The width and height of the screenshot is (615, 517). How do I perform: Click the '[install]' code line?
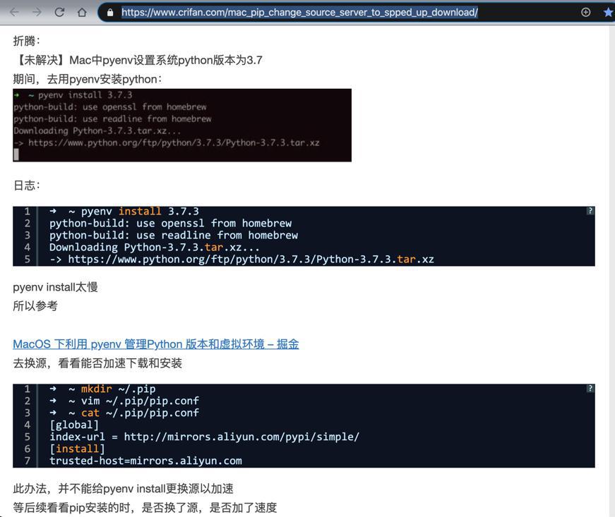pyautogui.click(x=77, y=449)
